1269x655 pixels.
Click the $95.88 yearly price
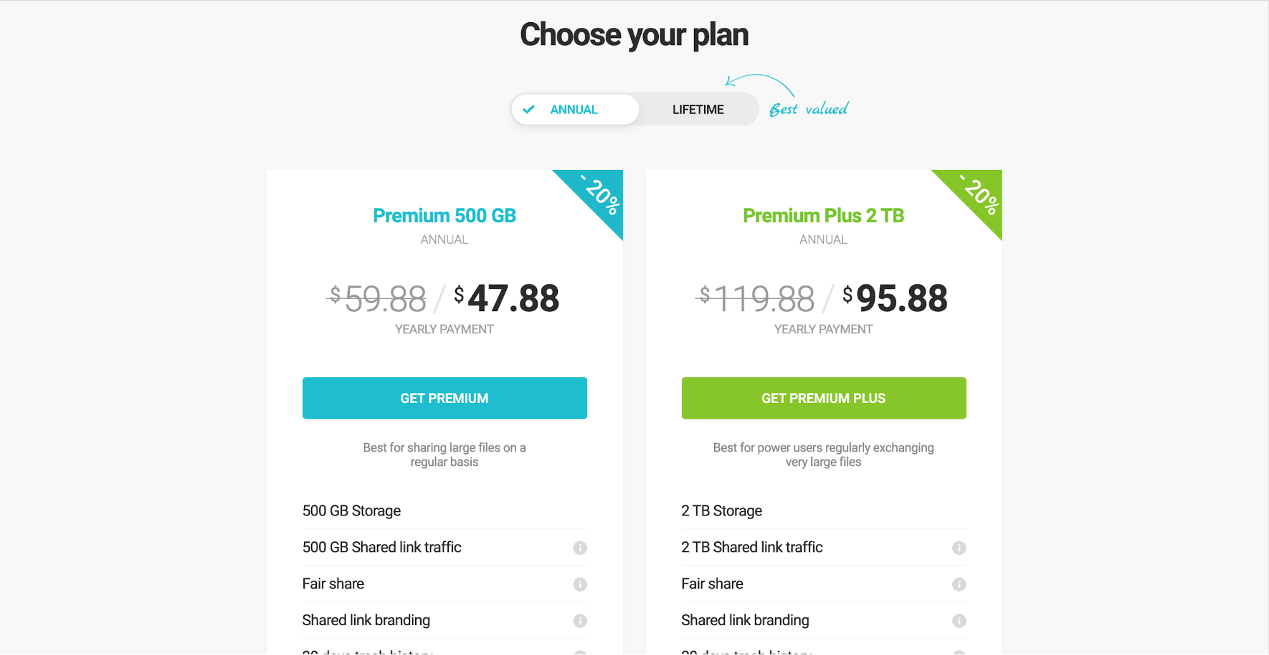tap(895, 298)
